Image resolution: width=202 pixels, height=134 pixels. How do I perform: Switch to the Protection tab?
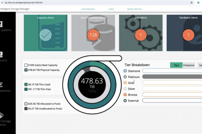(x=189, y=65)
